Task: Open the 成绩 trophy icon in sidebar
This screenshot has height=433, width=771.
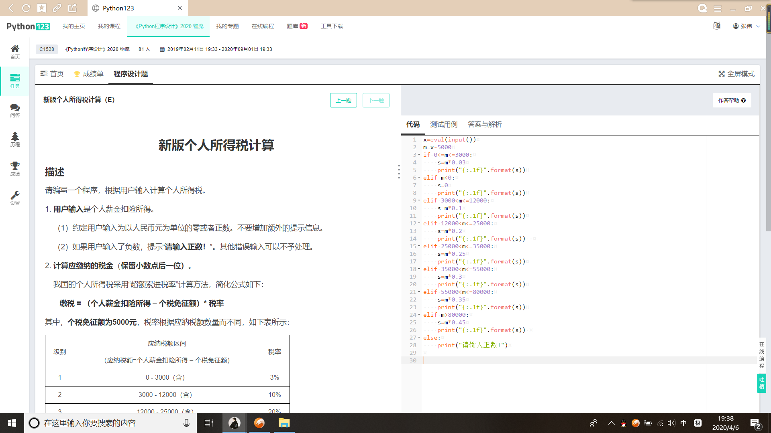Action: pyautogui.click(x=15, y=168)
